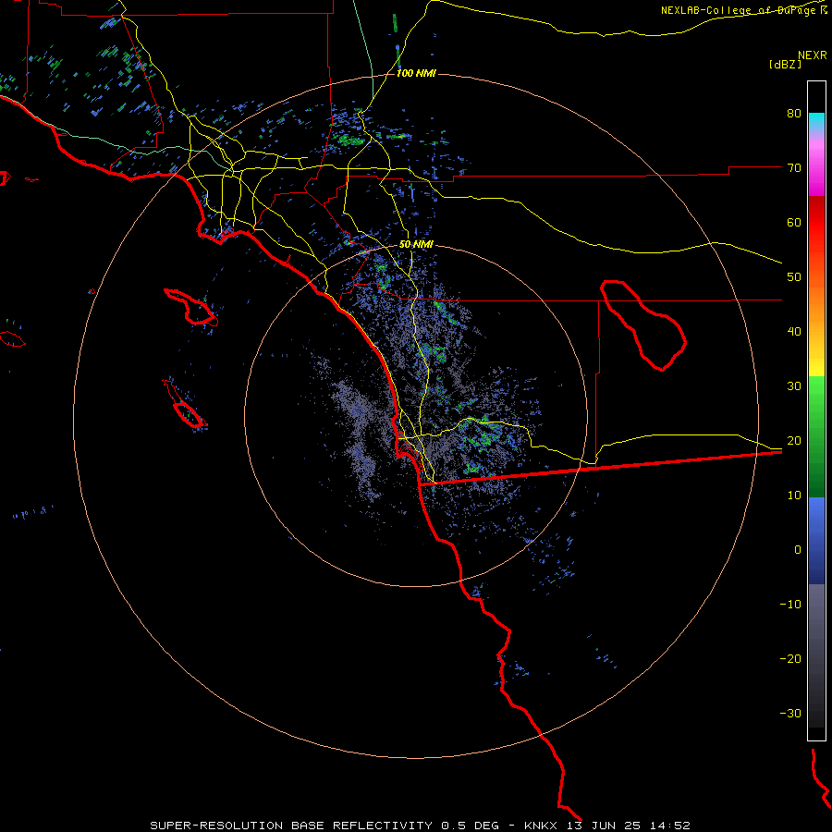The image size is (832, 832).
Task: Click the '13 JUN 25 14:52' timestamp
Action: 629,826
